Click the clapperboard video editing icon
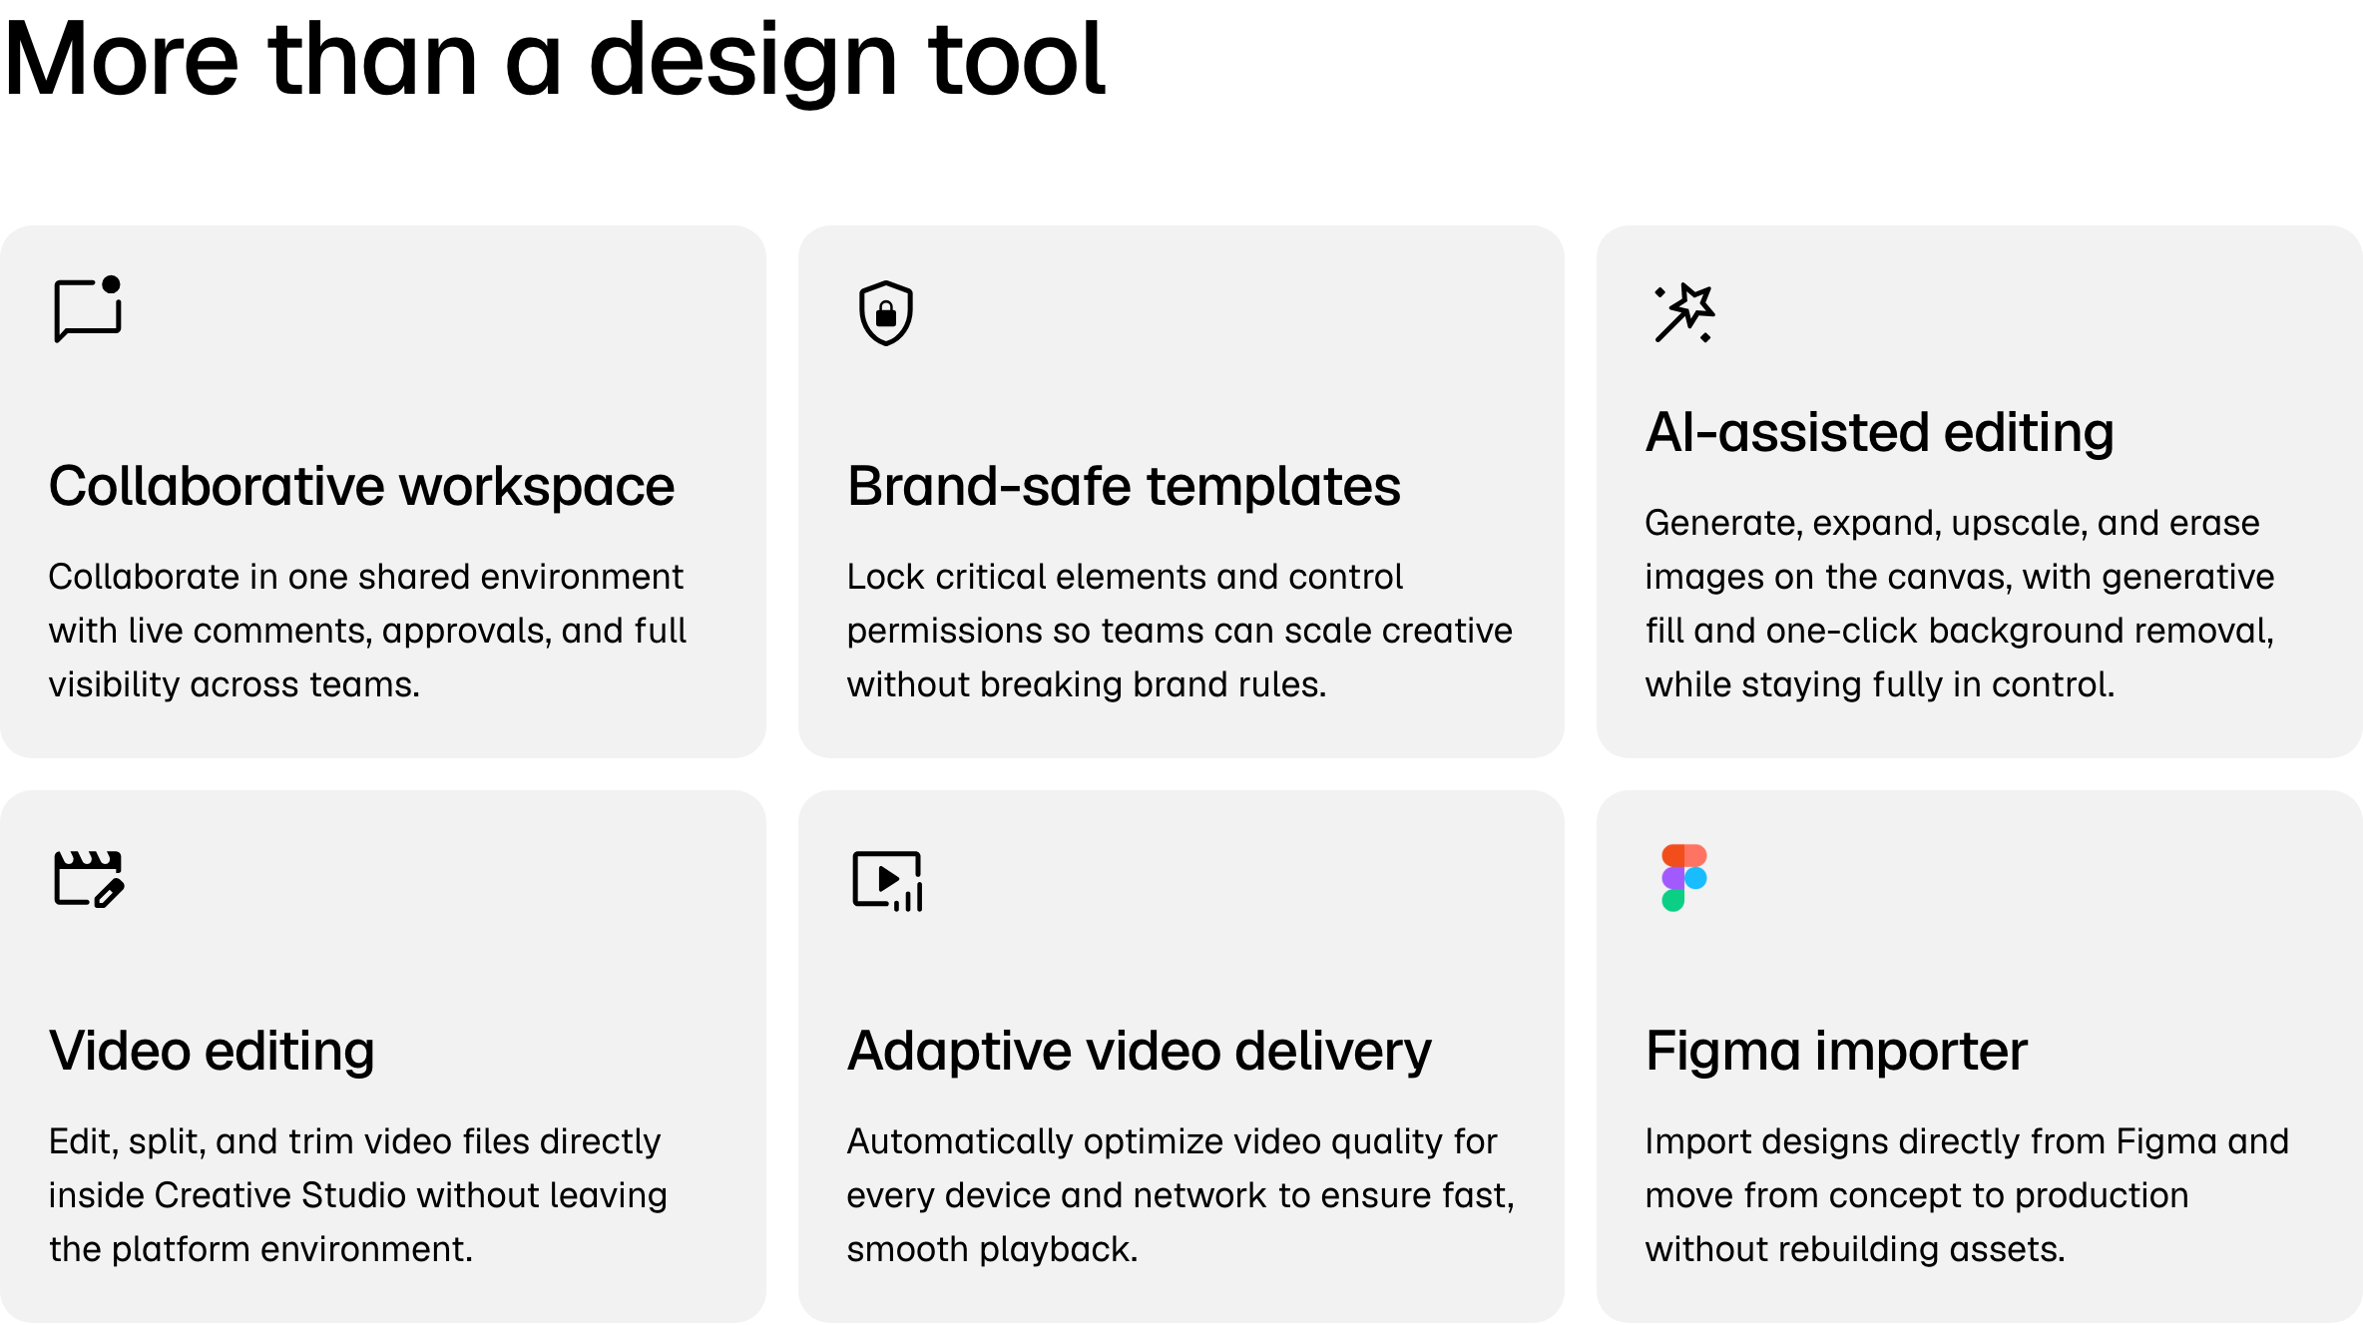Image resolution: width=2363 pixels, height=1325 pixels. (x=89, y=879)
